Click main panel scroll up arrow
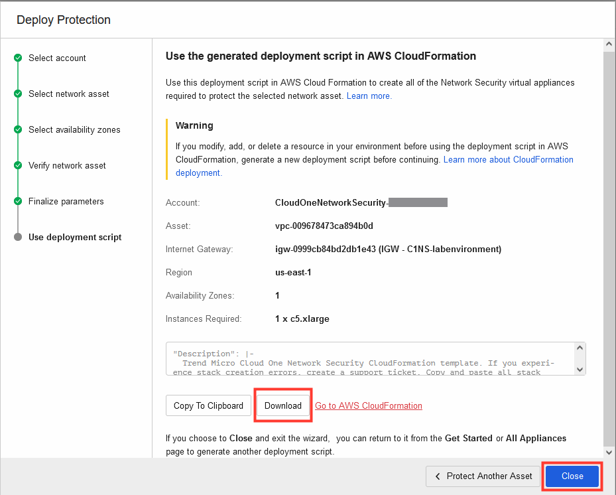The width and height of the screenshot is (616, 495). coord(609,44)
